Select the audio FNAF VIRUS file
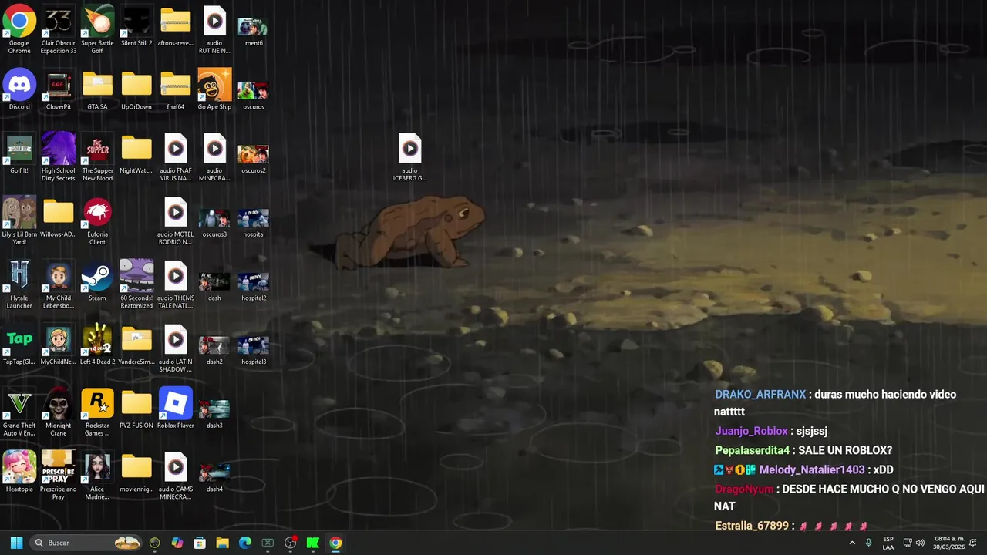 pos(175,158)
